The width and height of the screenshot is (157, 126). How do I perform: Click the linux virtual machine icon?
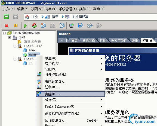(x=25, y=50)
